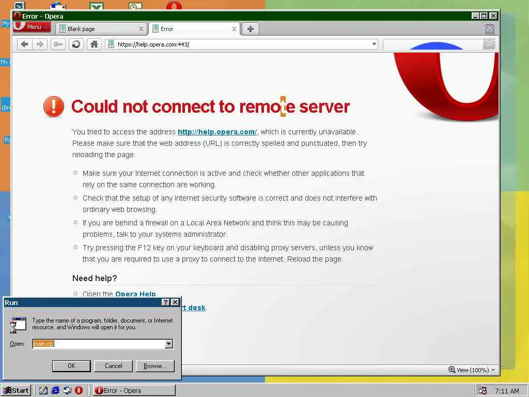Launch Internet Explorer from quick launch
This screenshot has width=529, height=397.
coord(55,391)
